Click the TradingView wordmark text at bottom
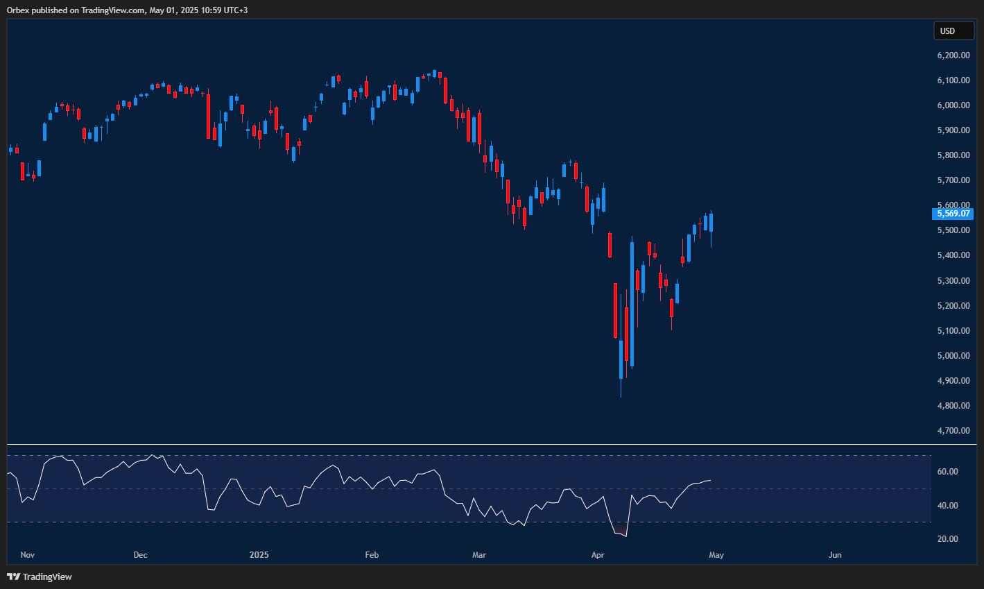Viewport: 984px width, 589px height. coord(47,577)
